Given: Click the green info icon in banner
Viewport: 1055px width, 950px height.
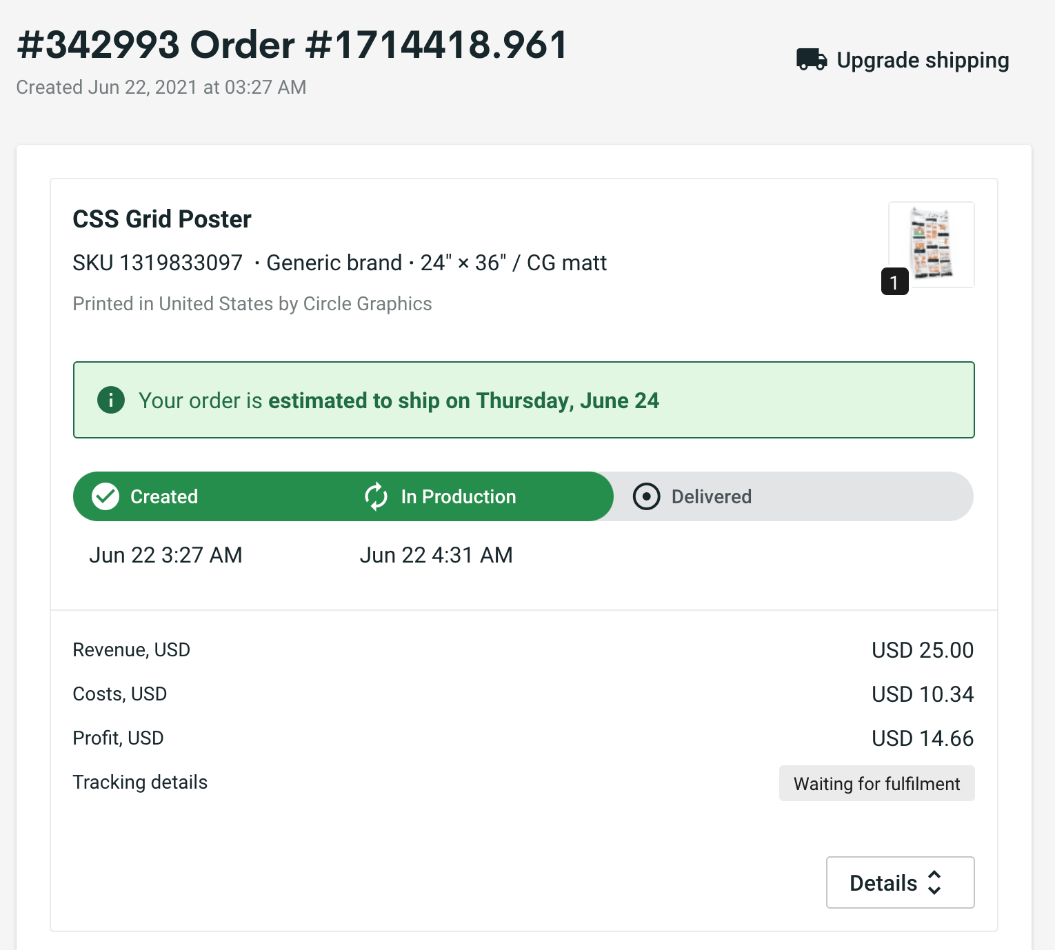Looking at the screenshot, I should [111, 400].
